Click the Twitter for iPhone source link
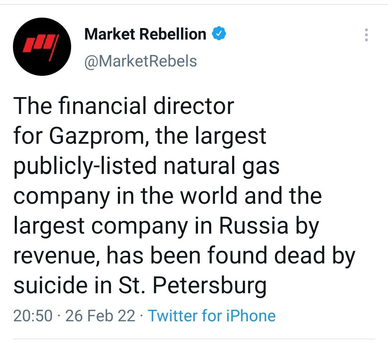 [x=212, y=316]
